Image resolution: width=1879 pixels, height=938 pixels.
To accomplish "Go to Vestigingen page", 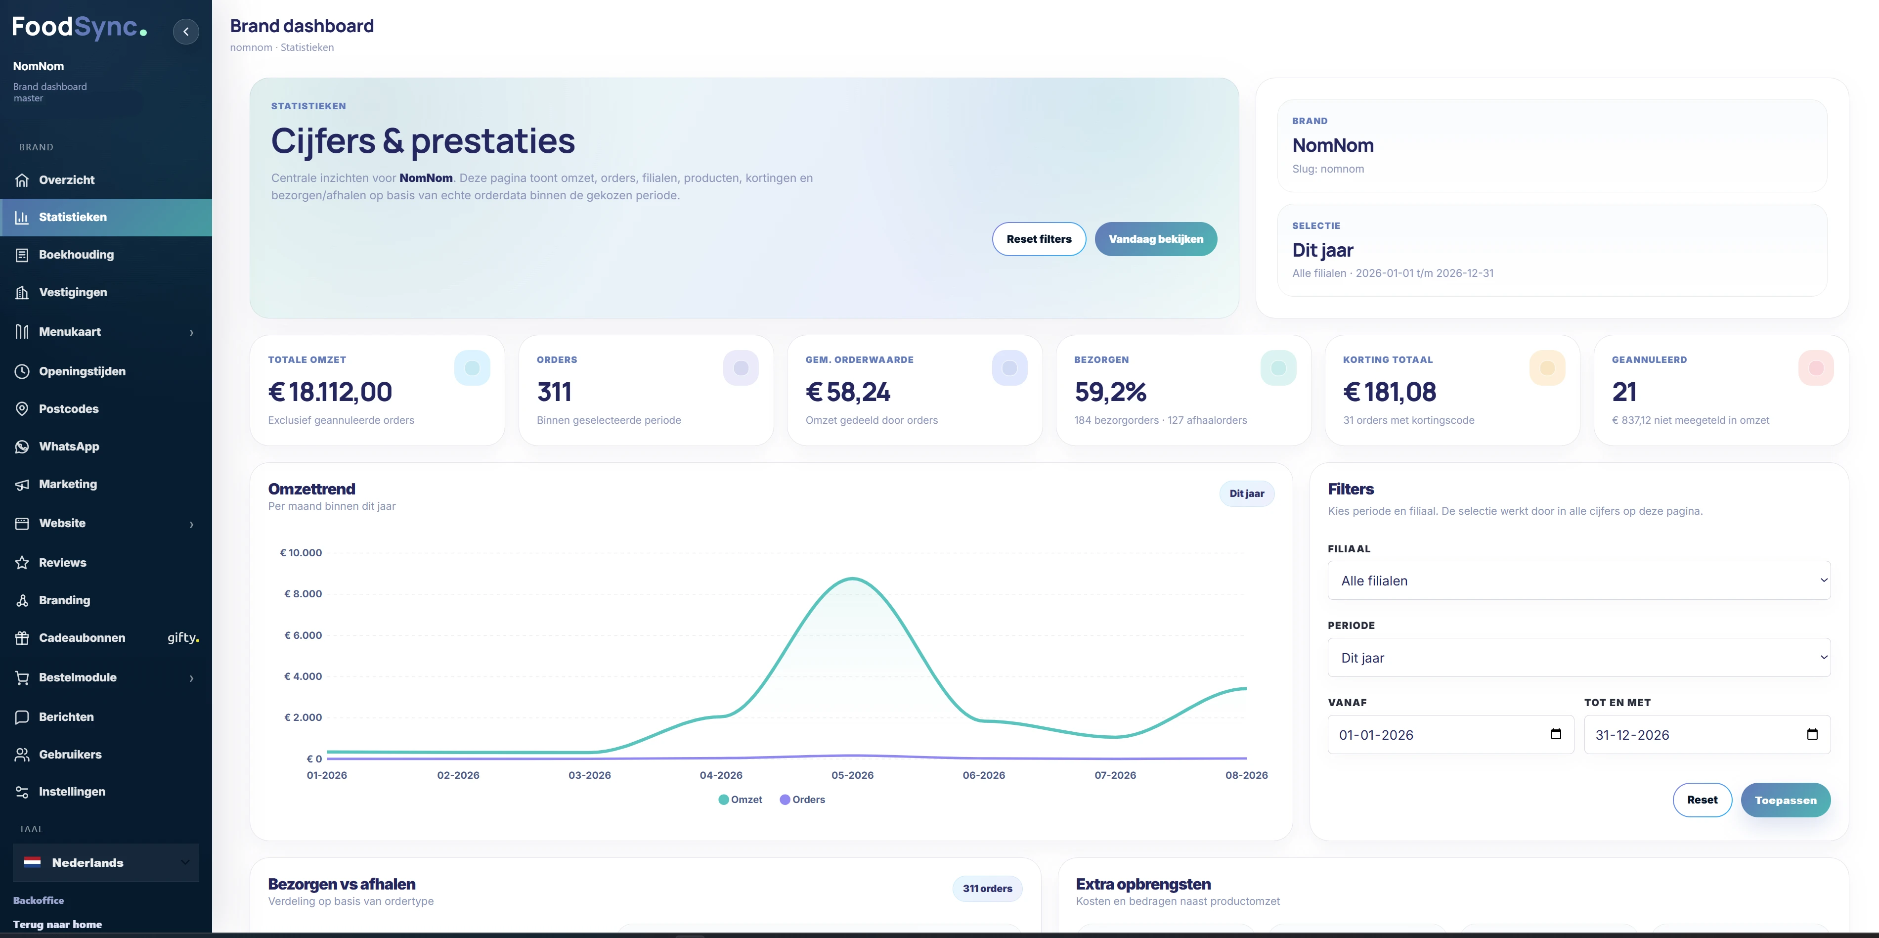I will pyautogui.click(x=106, y=293).
